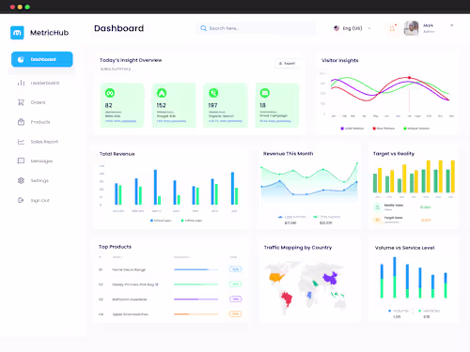Viewport: 470px width, 352px height.
Task: Open Settings via the gear icon
Action: click(21, 180)
